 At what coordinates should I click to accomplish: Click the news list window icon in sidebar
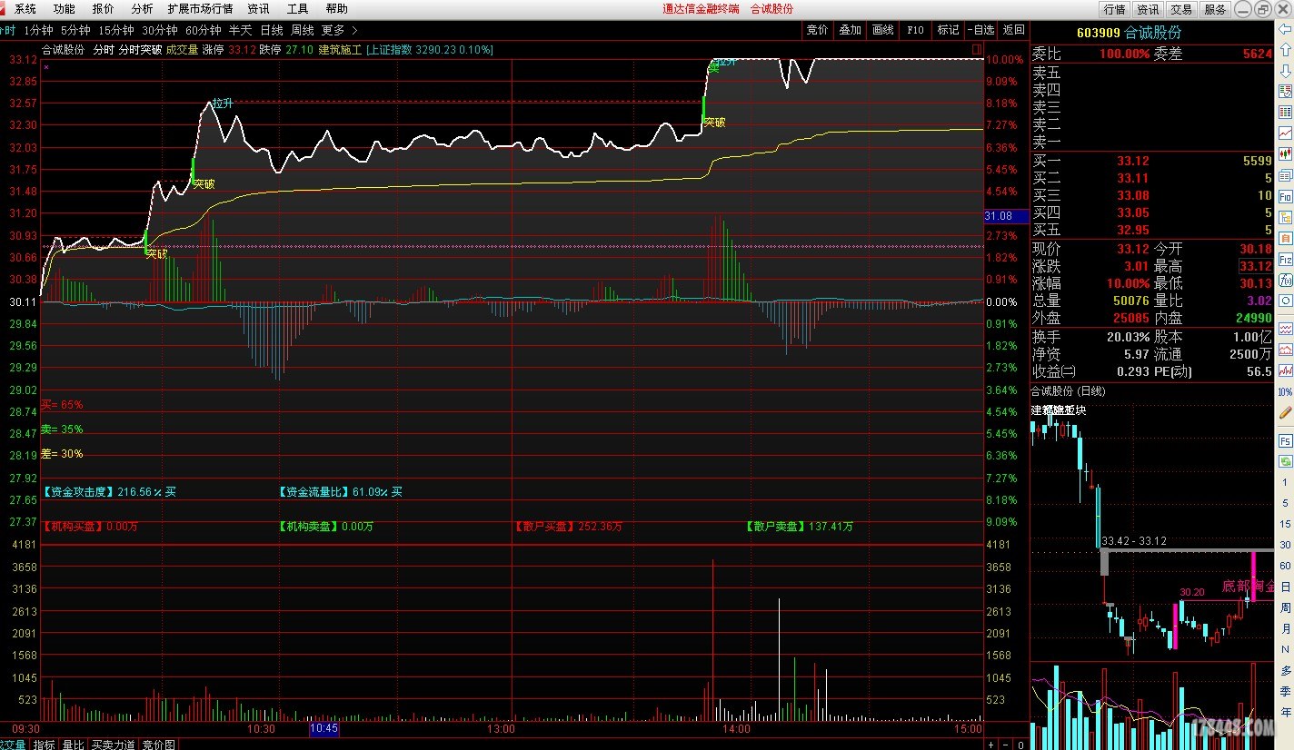click(x=1285, y=174)
